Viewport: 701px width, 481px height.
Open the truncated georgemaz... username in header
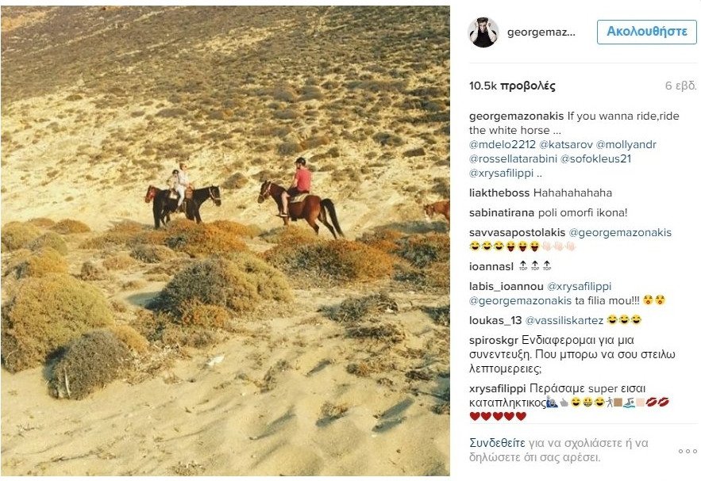(541, 32)
